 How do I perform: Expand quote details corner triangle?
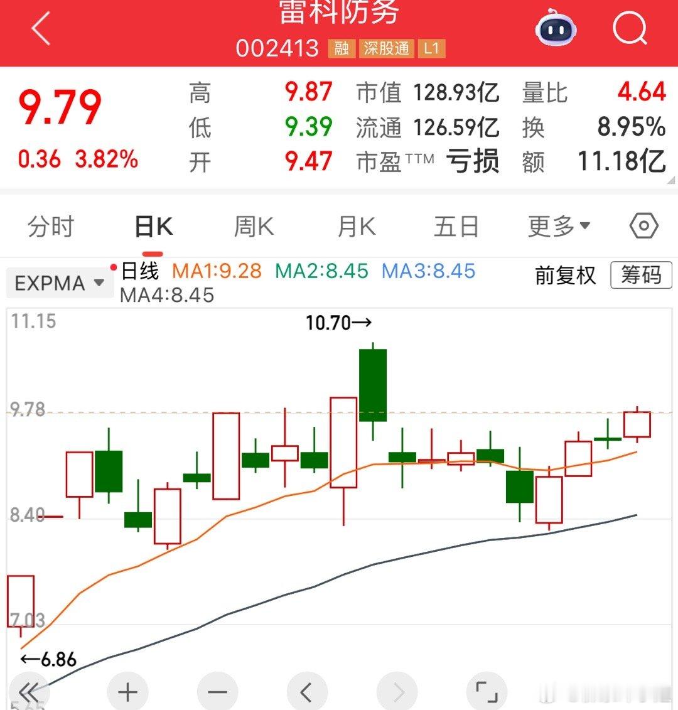pyautogui.click(x=671, y=180)
